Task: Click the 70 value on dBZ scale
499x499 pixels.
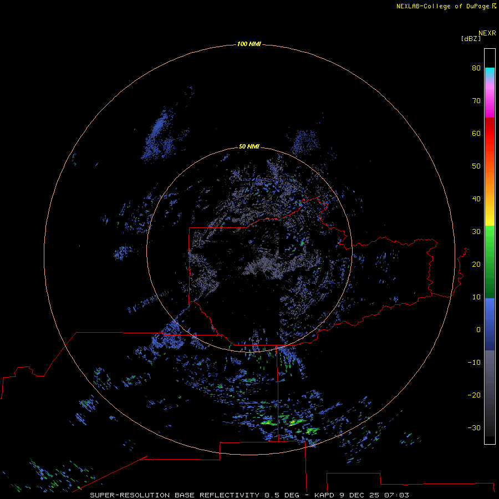Action: click(476, 100)
